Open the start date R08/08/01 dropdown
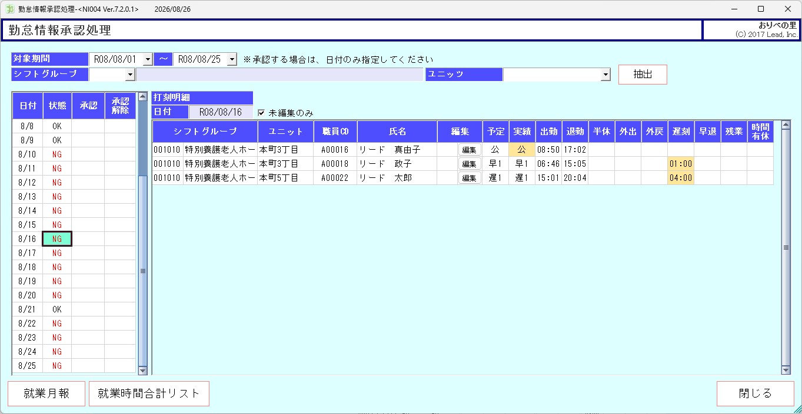Viewport: 802px width, 414px height. pyautogui.click(x=147, y=59)
